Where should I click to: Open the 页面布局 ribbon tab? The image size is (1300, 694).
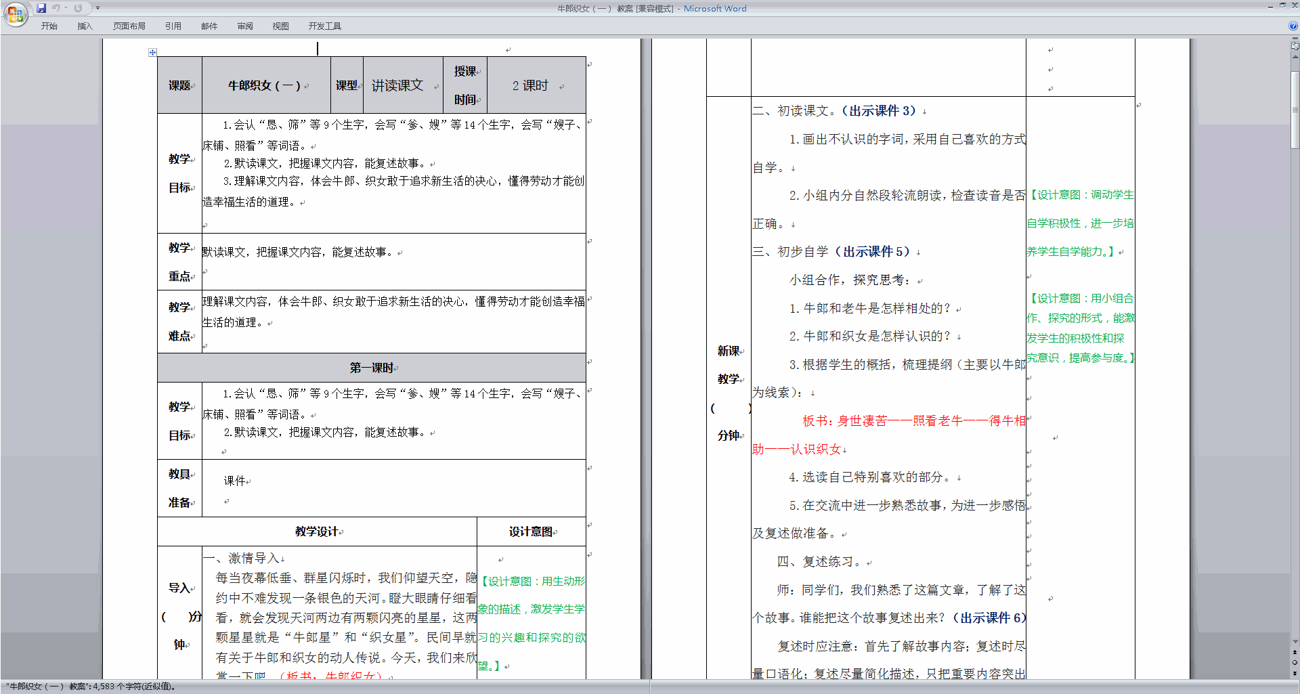[129, 26]
